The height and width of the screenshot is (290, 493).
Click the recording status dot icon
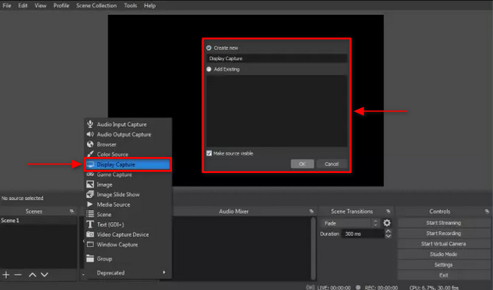tap(358, 287)
